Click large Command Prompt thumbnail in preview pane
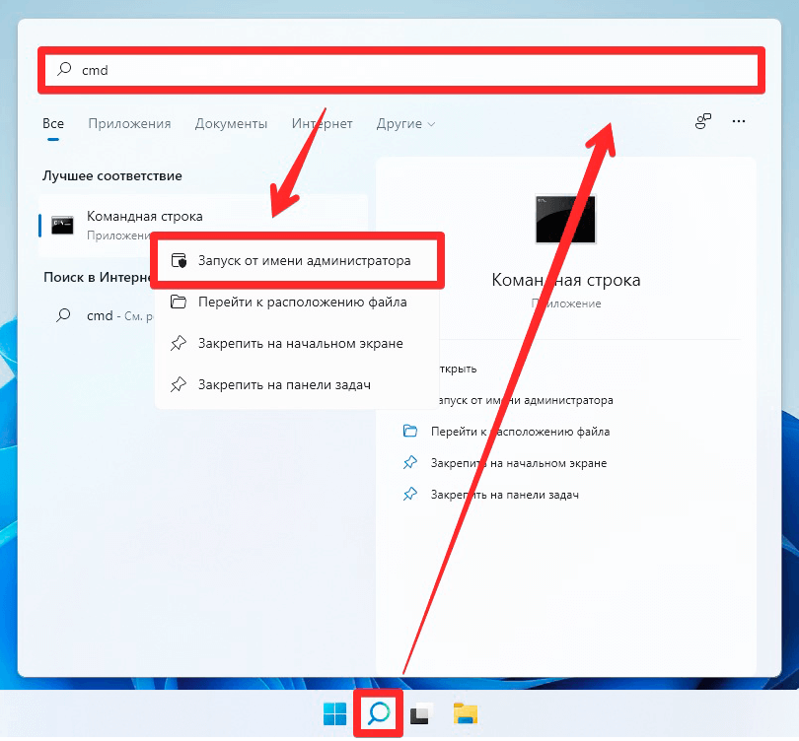The height and width of the screenshot is (741, 799). tap(565, 219)
